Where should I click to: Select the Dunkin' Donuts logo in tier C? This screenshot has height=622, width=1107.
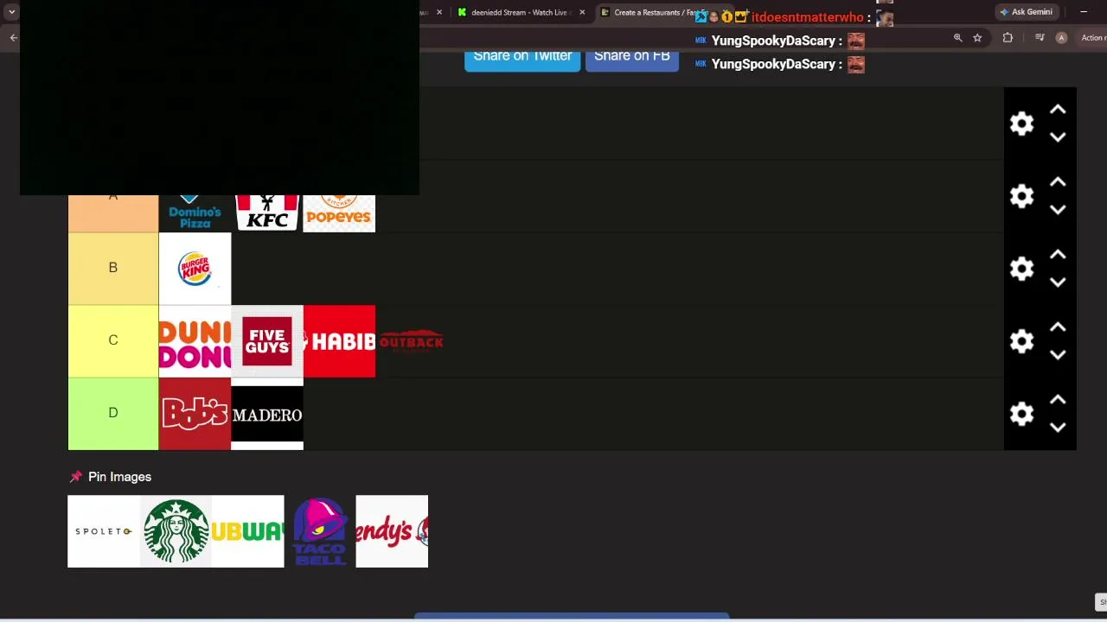click(195, 341)
